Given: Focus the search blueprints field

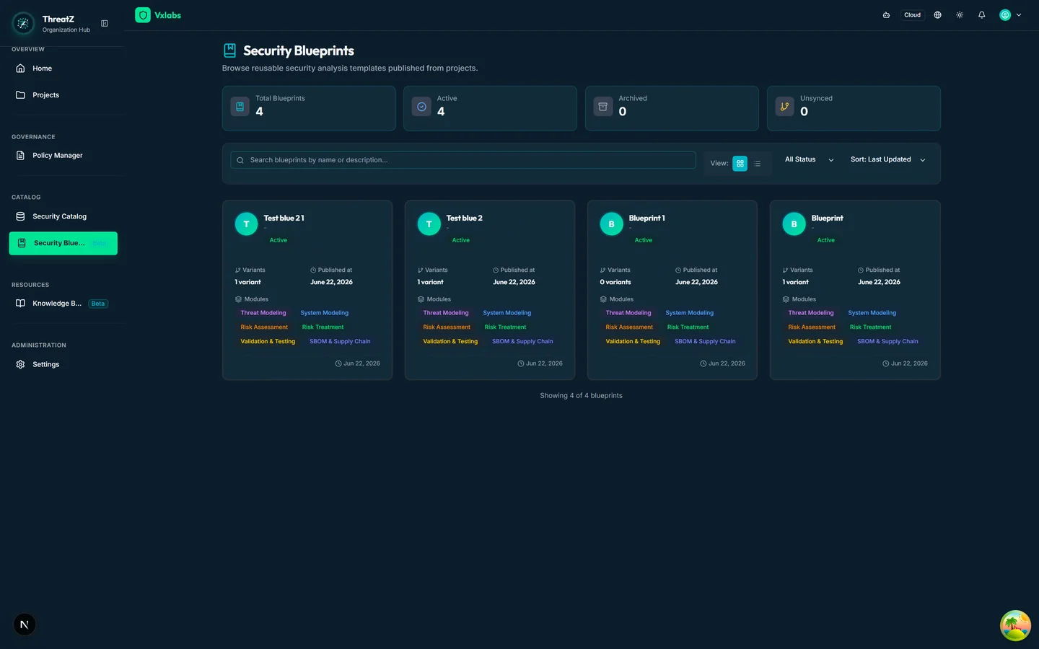Looking at the screenshot, I should pyautogui.click(x=463, y=160).
